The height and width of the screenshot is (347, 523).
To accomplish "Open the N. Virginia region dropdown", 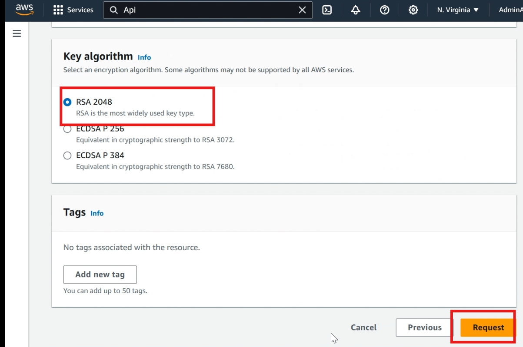I will (x=457, y=10).
